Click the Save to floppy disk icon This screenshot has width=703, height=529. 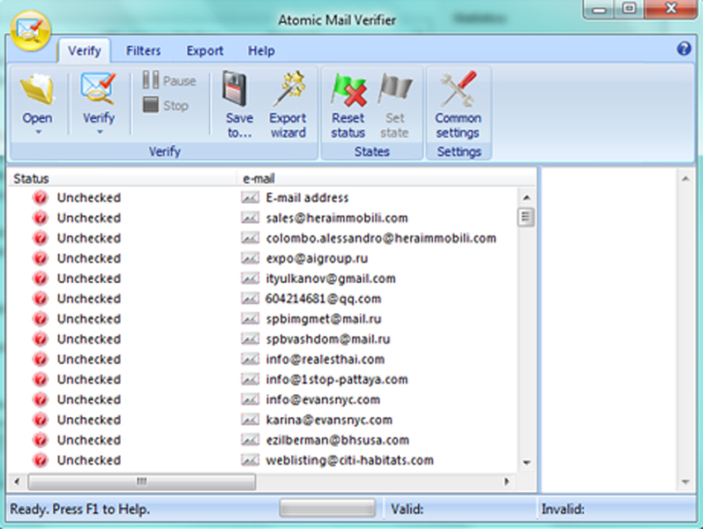(235, 89)
